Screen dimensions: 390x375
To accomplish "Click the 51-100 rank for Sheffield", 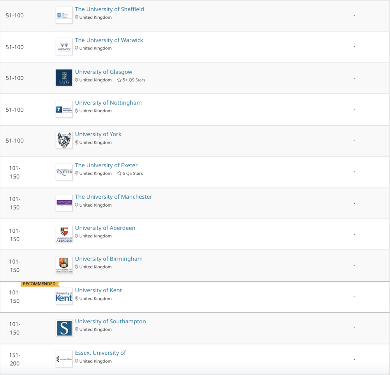I will 15,16.
